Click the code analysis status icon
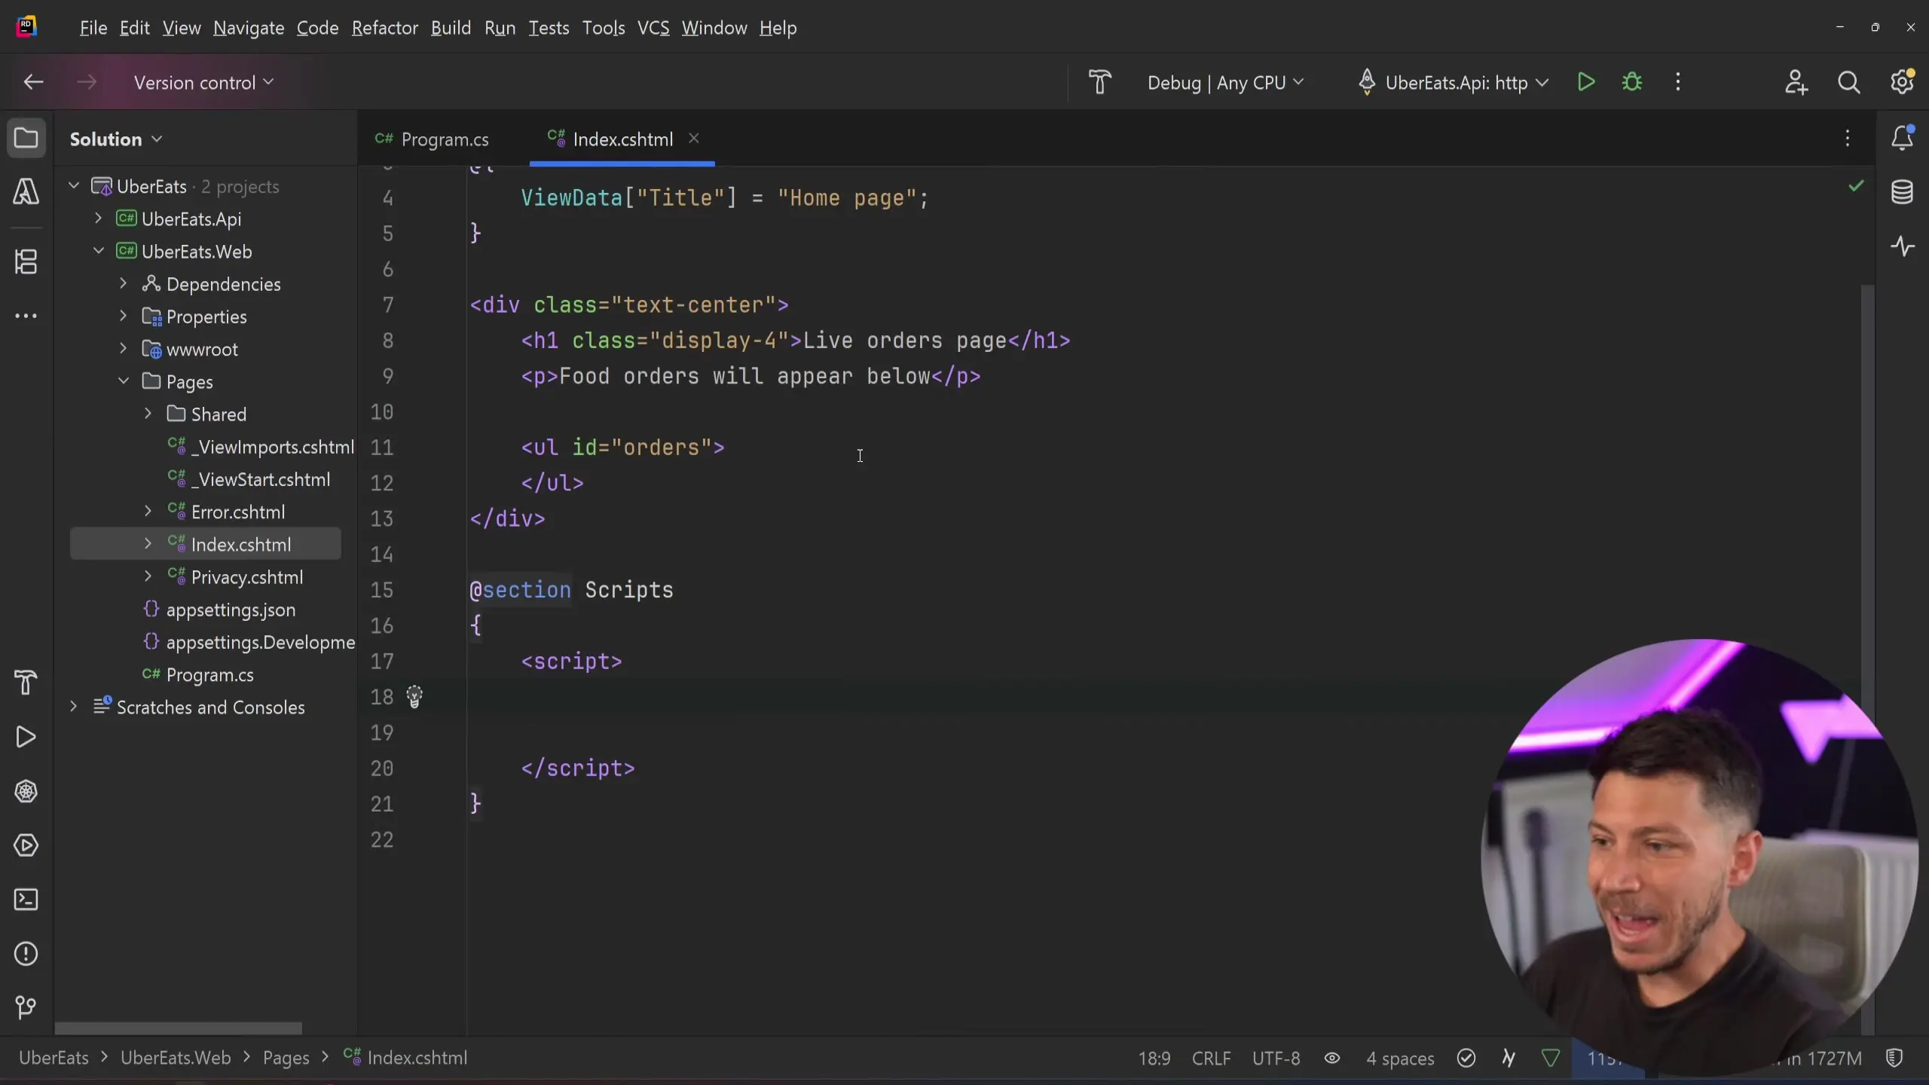The height and width of the screenshot is (1085, 1929). tap(1466, 1058)
